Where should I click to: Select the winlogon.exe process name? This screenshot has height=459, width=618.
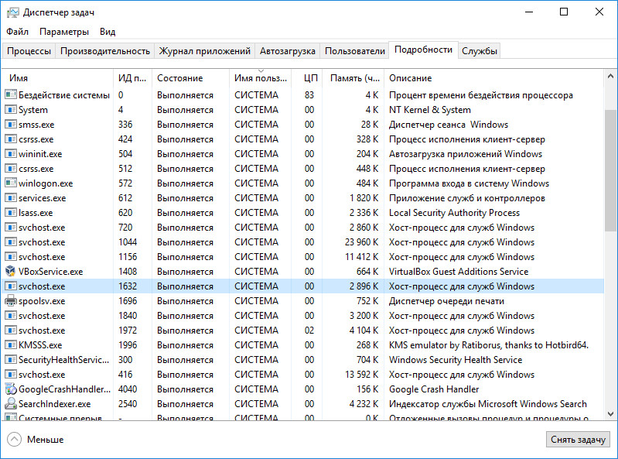46,183
